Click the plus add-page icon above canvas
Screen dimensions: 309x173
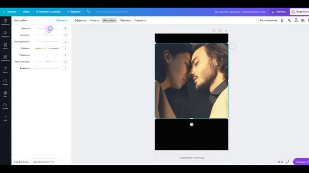pos(226,30)
